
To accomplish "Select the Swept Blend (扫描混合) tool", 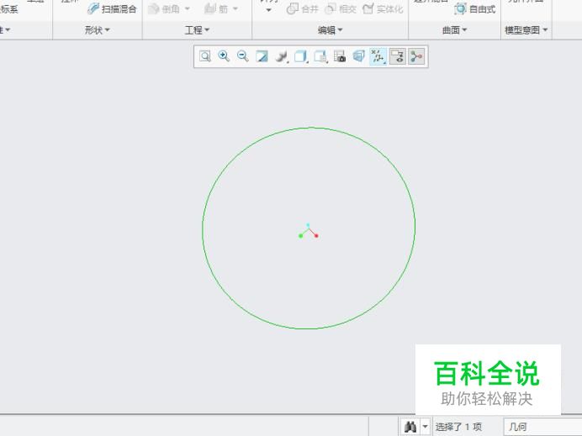I will [x=112, y=8].
